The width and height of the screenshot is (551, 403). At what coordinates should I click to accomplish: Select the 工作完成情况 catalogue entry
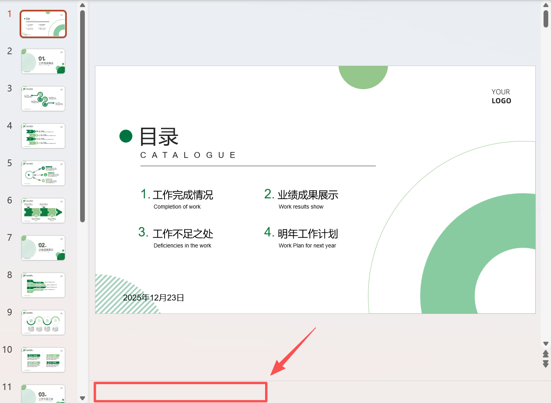click(183, 195)
